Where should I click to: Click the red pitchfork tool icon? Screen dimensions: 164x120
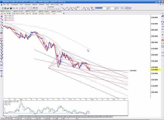[88, 8]
